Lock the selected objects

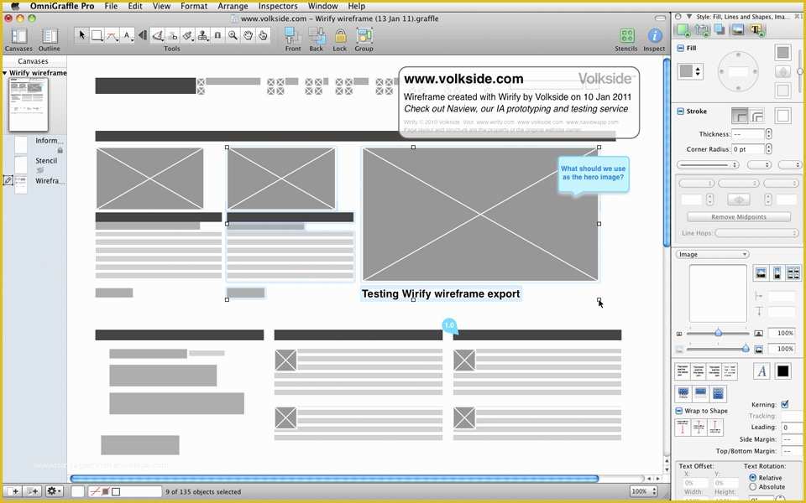pos(340,39)
